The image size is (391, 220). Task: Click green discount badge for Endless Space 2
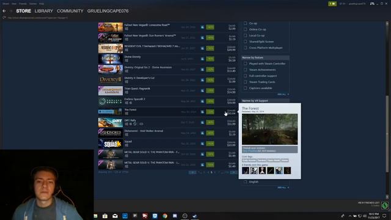pyautogui.click(x=210, y=101)
